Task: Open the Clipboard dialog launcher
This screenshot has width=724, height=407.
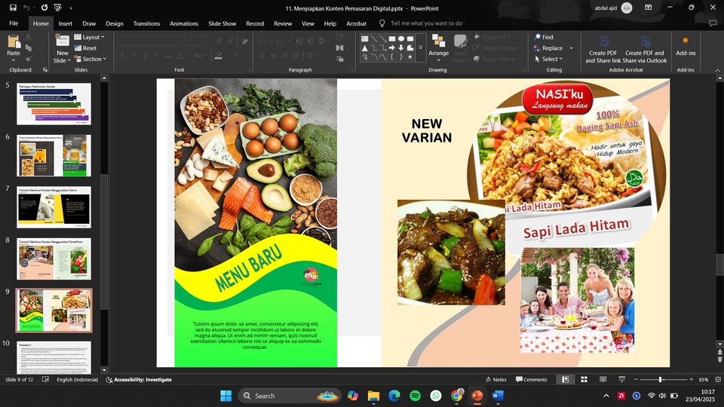Action: [x=45, y=69]
